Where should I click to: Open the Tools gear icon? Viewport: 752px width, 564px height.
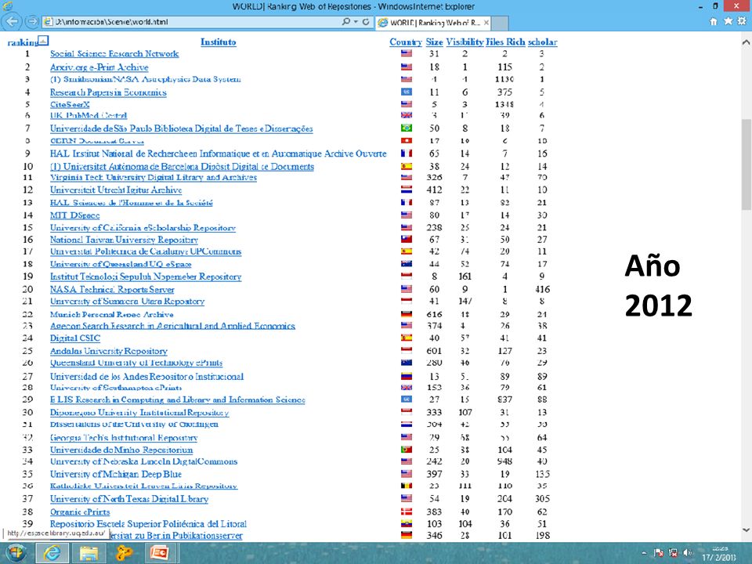(x=742, y=21)
